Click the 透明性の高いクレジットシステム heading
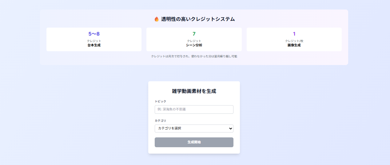The image size is (390, 165). click(x=198, y=19)
